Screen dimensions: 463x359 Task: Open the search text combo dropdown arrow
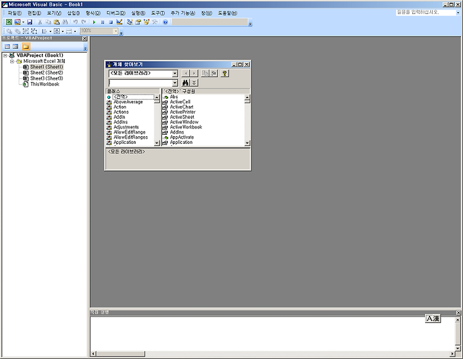coord(175,83)
